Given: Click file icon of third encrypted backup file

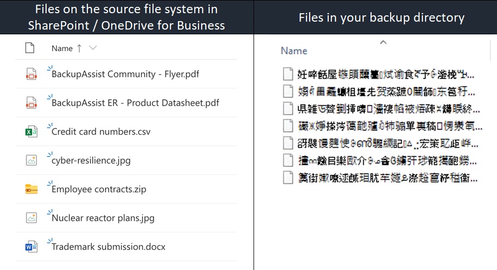Looking at the screenshot, I should click(288, 108).
